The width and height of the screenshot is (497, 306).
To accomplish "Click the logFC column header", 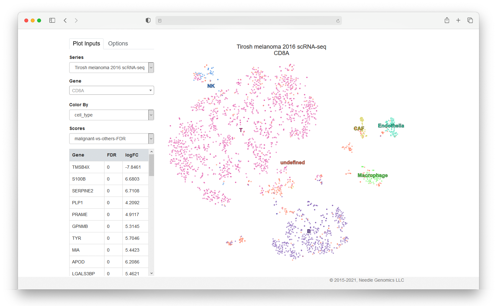I will tap(132, 155).
